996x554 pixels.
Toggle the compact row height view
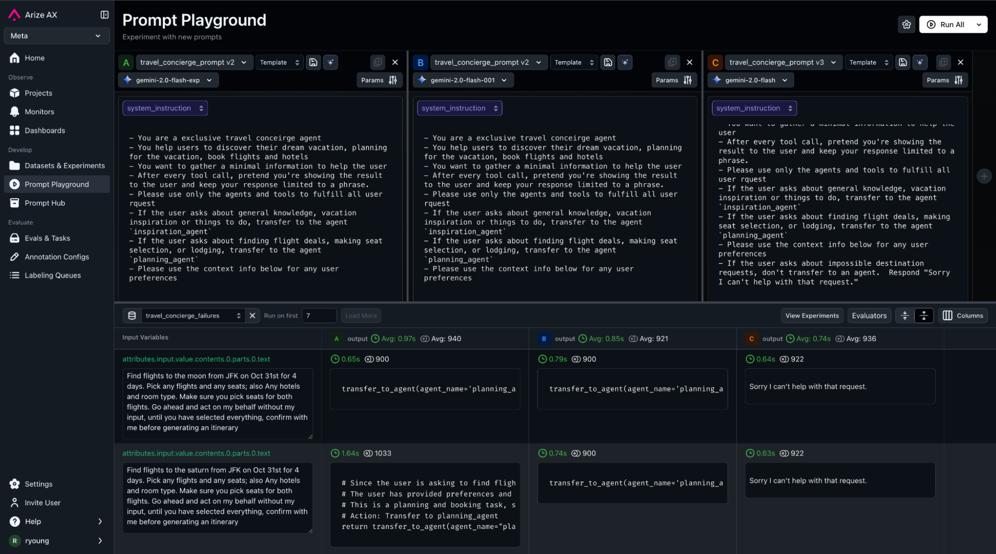click(x=905, y=316)
